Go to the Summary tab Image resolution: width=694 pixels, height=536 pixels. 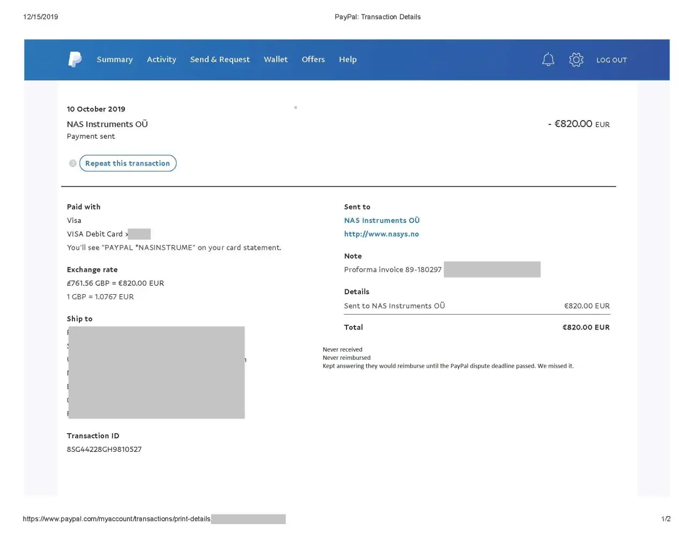click(114, 59)
